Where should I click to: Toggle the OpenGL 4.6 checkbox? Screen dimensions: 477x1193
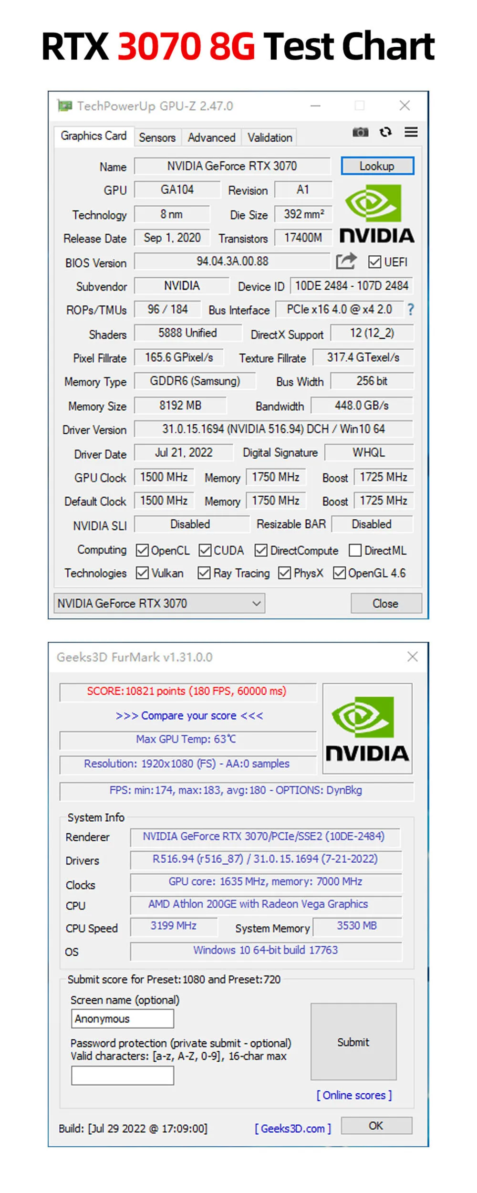(x=340, y=573)
